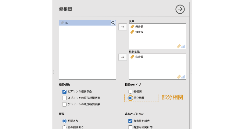244x129 pixels.
Task: Select the ID variable in the list
Action: 85,23
